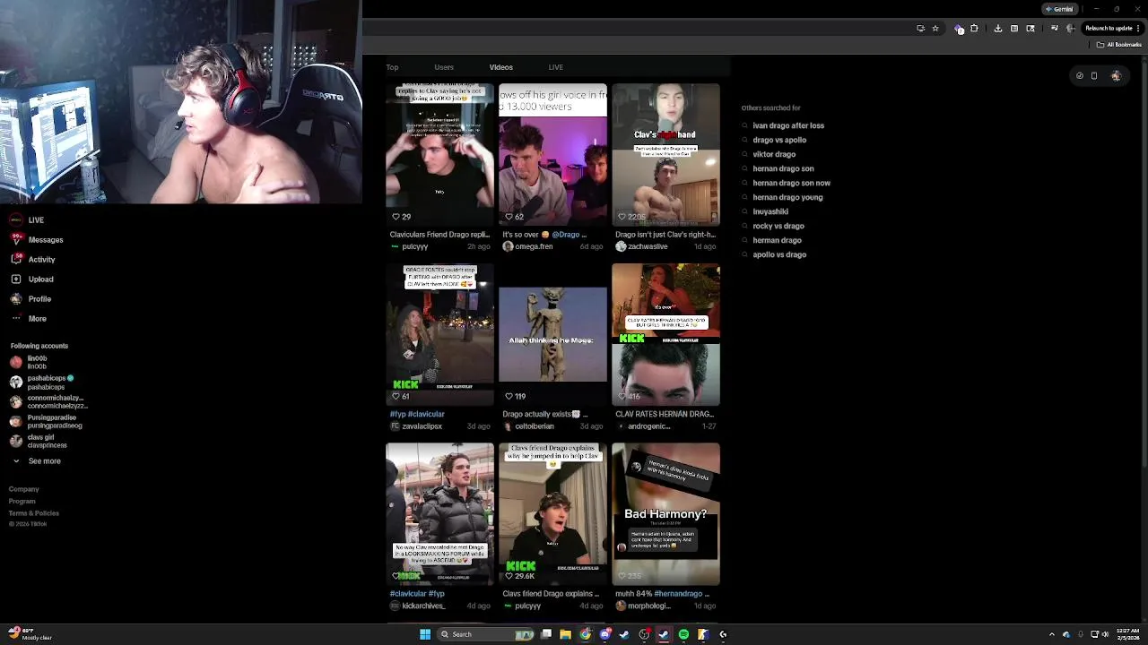
Task: Go to Profile in the sidebar
Action: [31, 299]
